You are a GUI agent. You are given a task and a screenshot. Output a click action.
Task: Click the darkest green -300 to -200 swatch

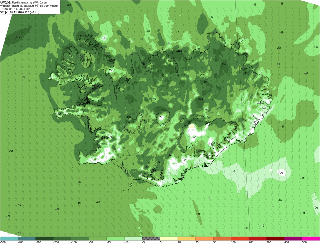tap(44, 239)
